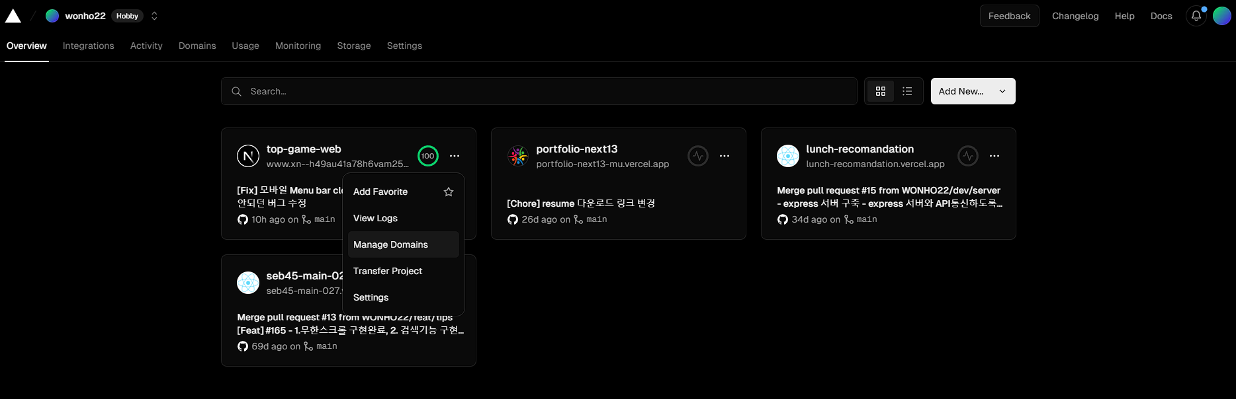The width and height of the screenshot is (1236, 399).
Task: Click the portfolio-next13 activity pulse icon
Action: pos(698,156)
